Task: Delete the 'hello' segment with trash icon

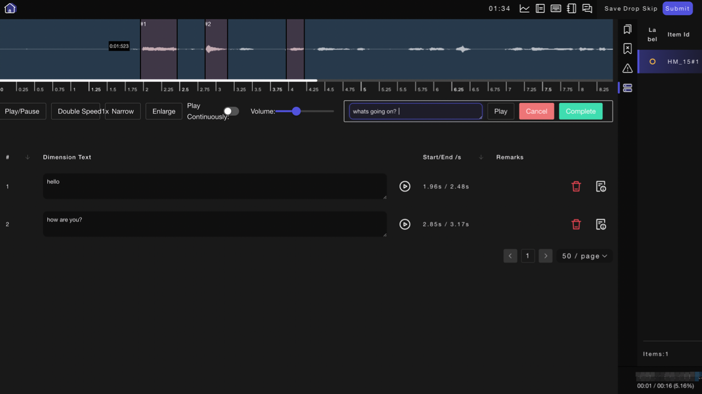Action: [576, 187]
